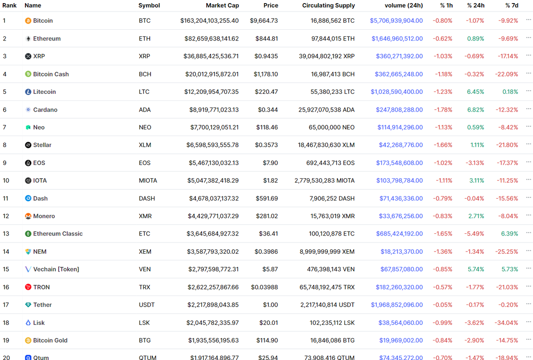Sort by Symbol column header

pyautogui.click(x=149, y=5)
